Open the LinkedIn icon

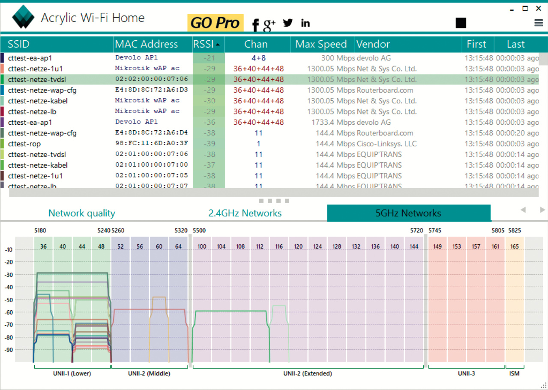pos(305,23)
